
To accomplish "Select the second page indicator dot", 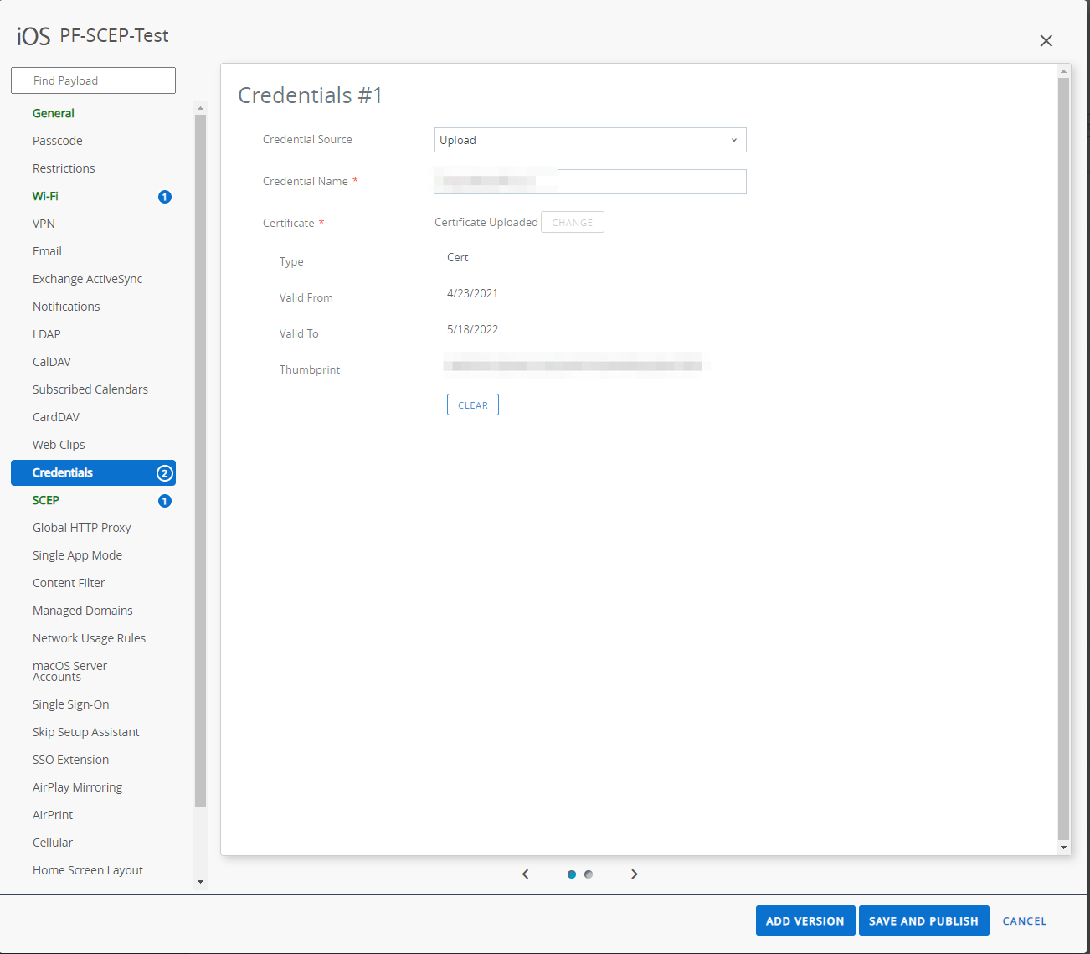I will tap(589, 874).
